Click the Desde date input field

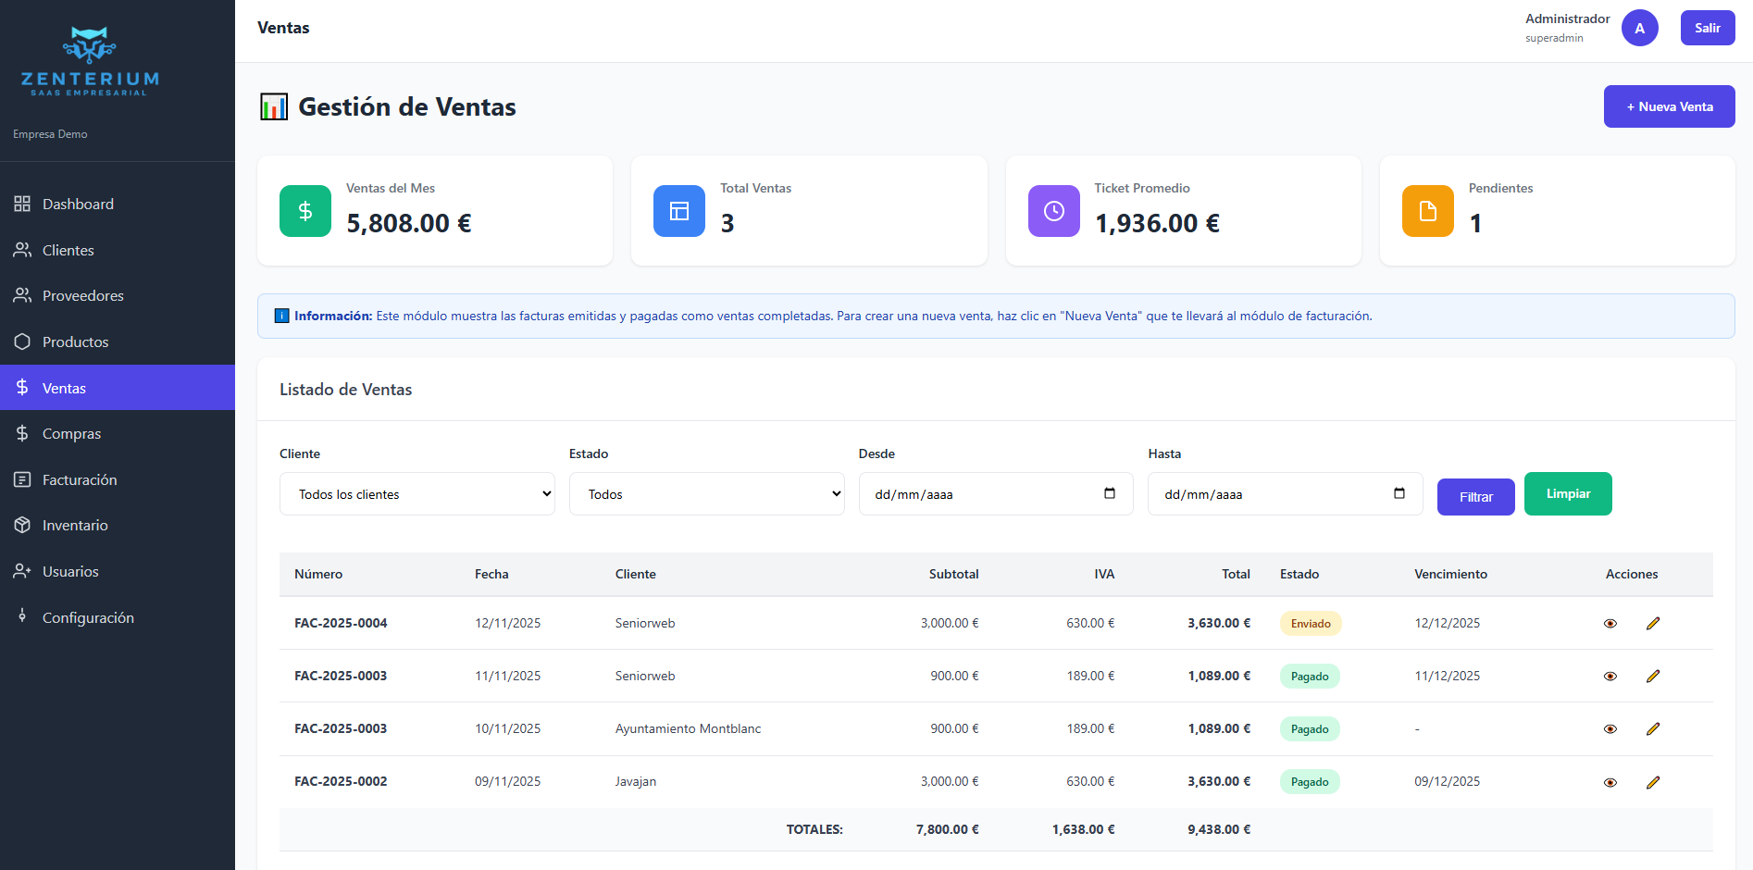coord(972,494)
